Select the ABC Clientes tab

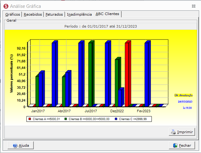pos(108,14)
